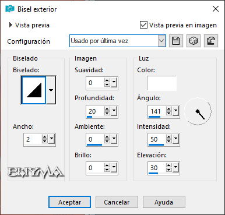The width and height of the screenshot is (225, 215).
Task: Click the Cancelar button
Action: pos(117,202)
